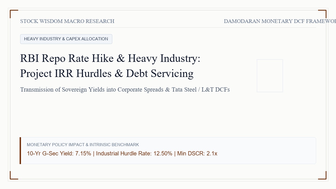Click the Transmission of Sovereign Yields subtitle
The height and width of the screenshot is (189, 336).
125,90
